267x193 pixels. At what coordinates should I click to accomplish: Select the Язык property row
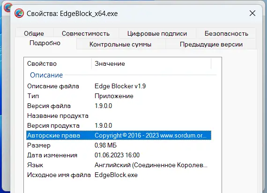[x=119, y=165]
